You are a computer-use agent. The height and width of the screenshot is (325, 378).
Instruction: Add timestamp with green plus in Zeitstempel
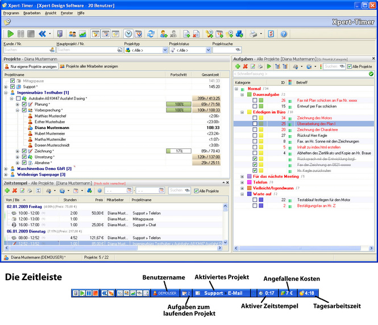coord(7,190)
